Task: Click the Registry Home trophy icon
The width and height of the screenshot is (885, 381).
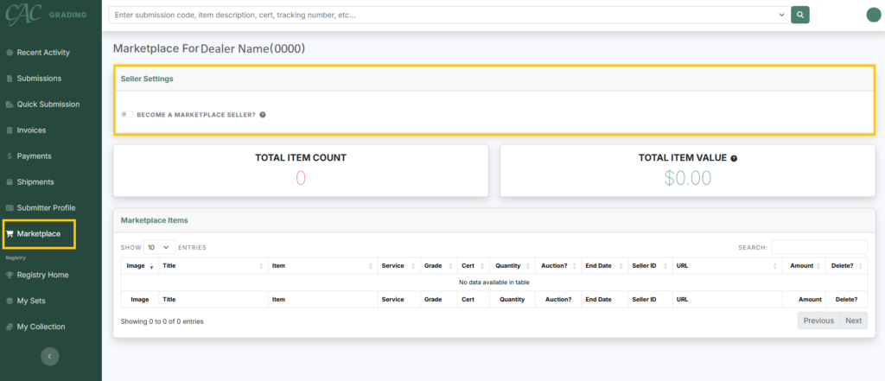Action: point(9,275)
